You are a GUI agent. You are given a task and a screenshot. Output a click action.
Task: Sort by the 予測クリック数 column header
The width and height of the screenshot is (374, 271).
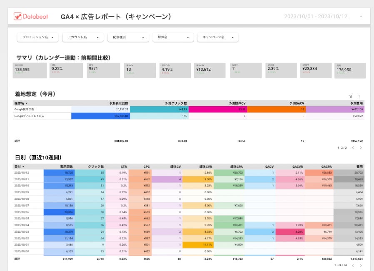[176, 103]
